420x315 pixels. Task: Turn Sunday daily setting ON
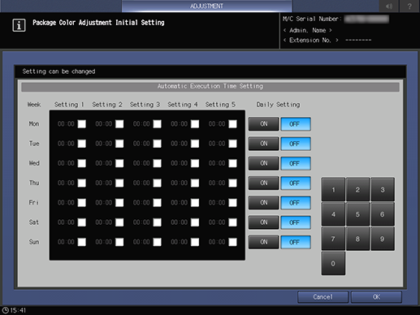264,242
